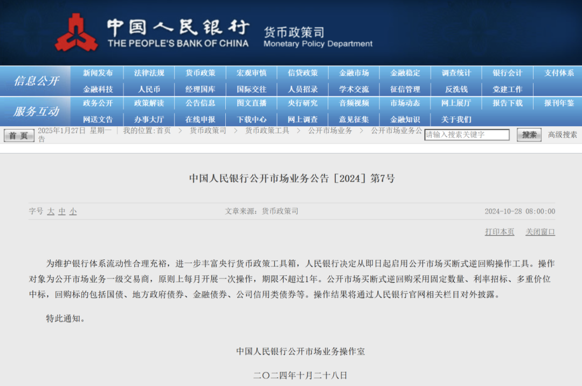Open the 关于我们 page
582x386 pixels.
456,120
